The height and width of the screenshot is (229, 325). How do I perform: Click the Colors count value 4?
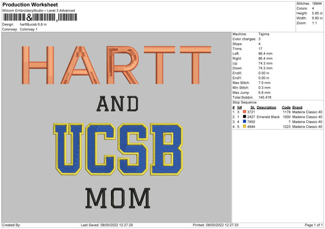click(x=313, y=9)
